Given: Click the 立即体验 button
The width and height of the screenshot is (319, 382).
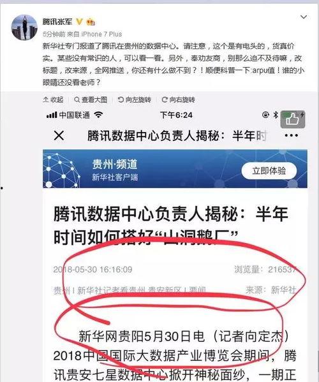Looking at the screenshot, I should pyautogui.click(x=269, y=170).
